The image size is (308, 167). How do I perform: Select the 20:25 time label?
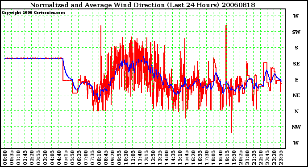240,158
